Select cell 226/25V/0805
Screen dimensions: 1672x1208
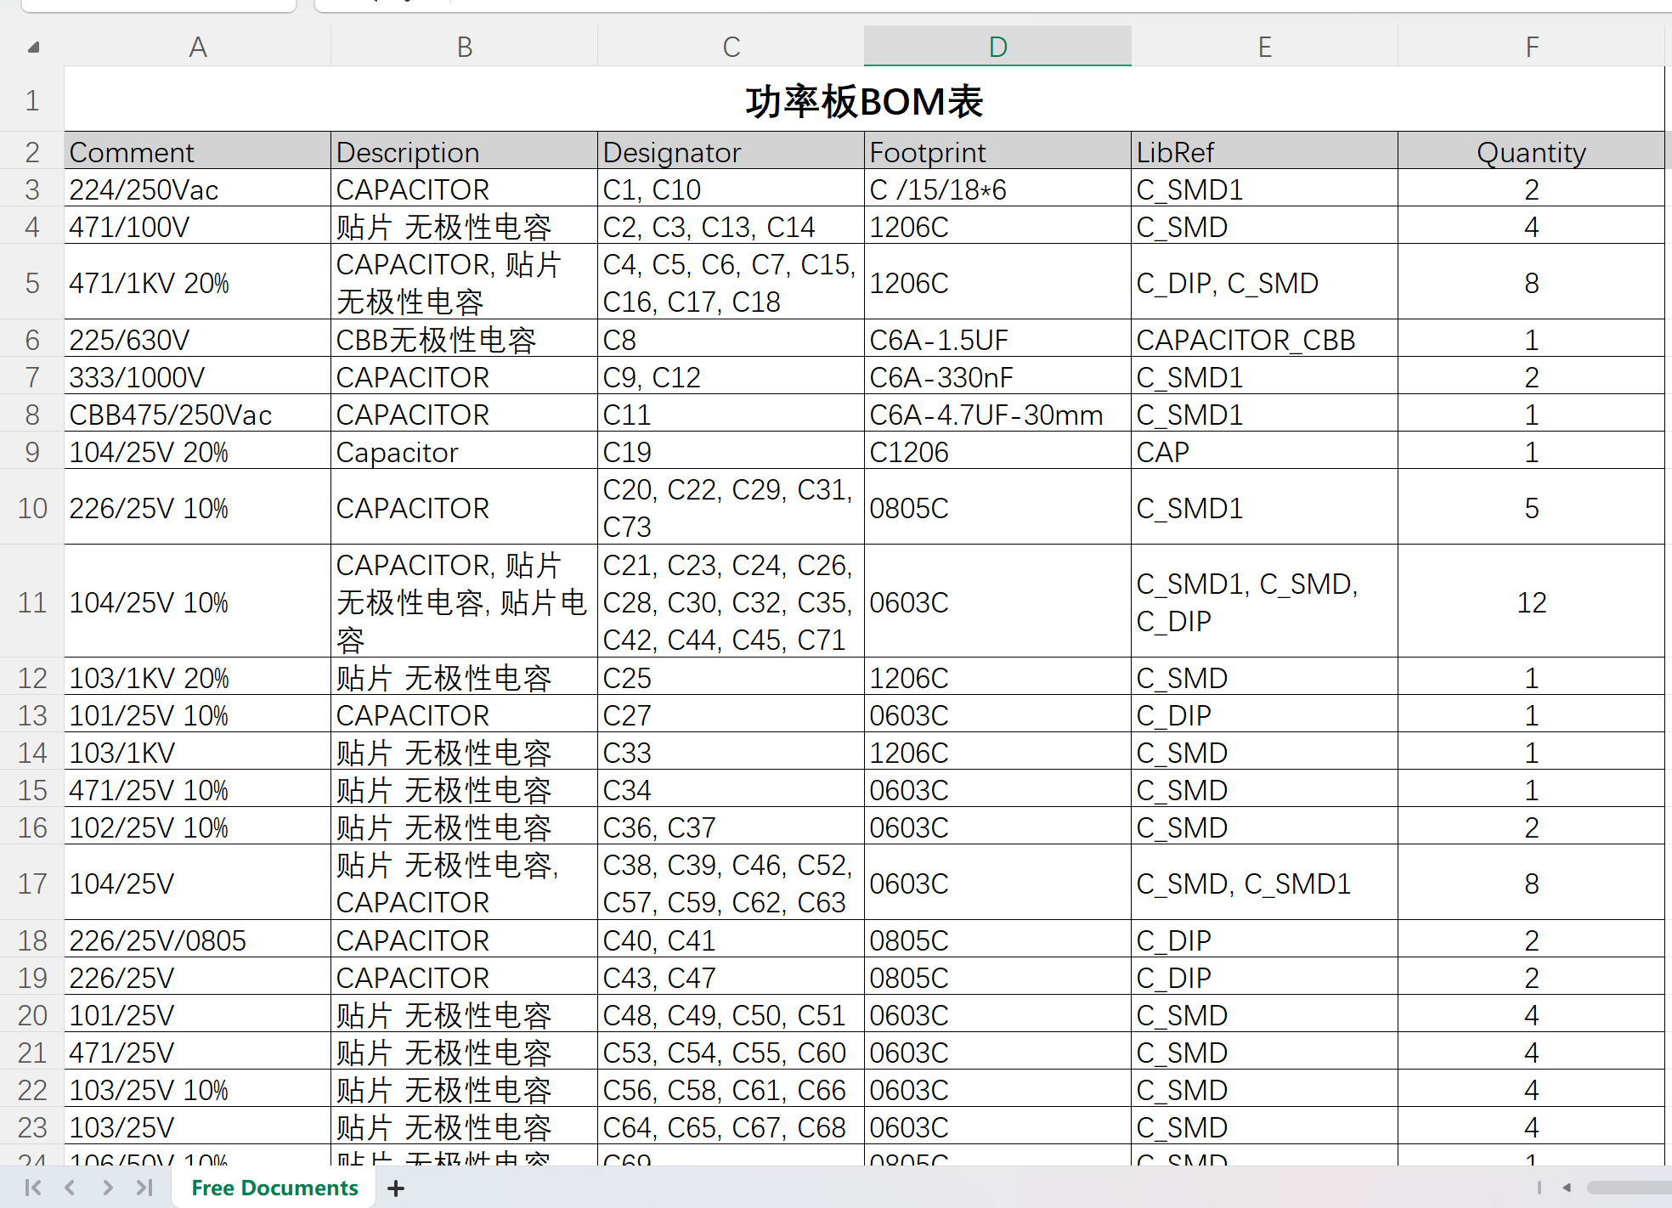[197, 940]
